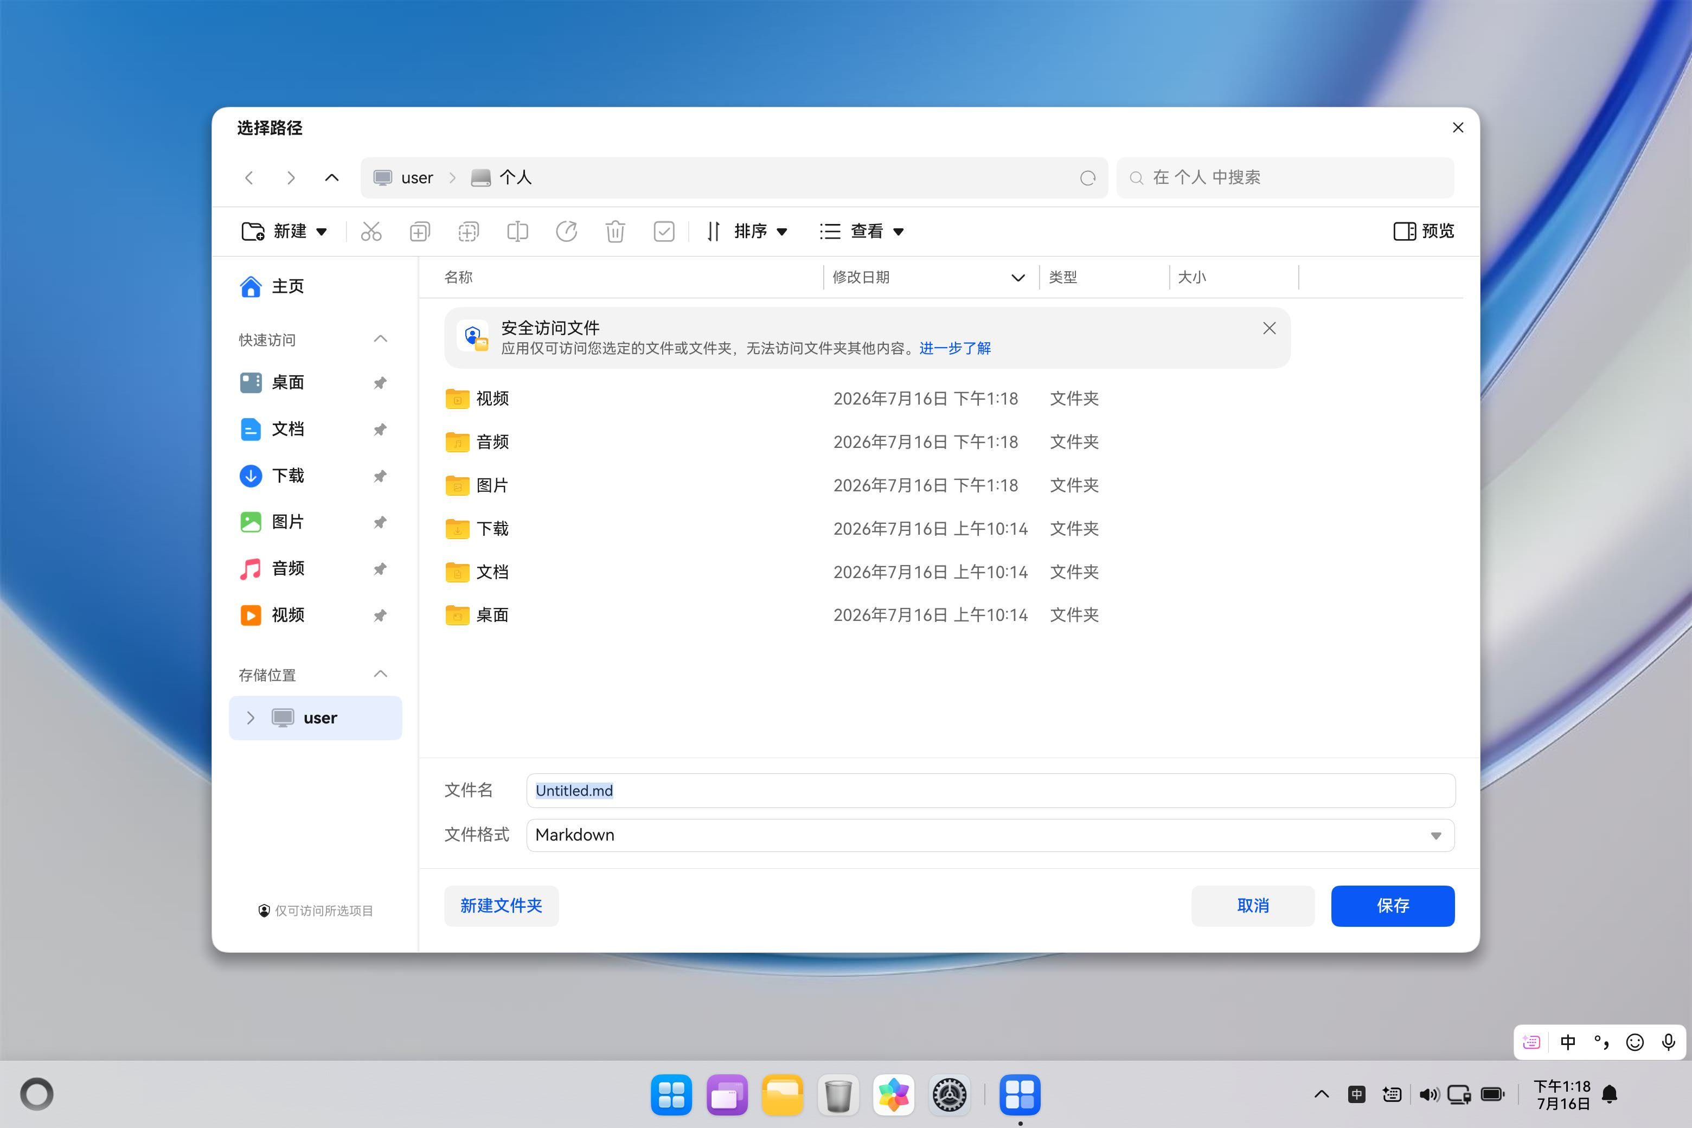Open the file manager from the dock

pyautogui.click(x=782, y=1095)
